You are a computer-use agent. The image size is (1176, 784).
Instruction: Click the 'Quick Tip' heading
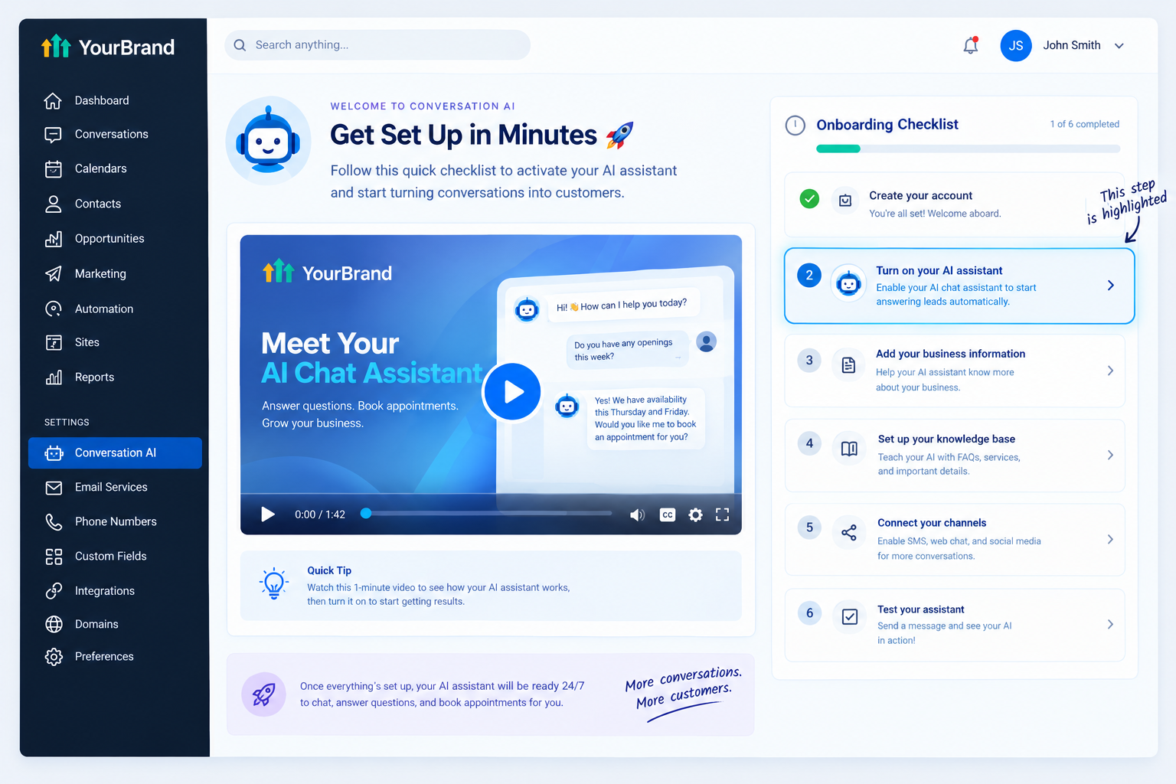[x=329, y=570]
